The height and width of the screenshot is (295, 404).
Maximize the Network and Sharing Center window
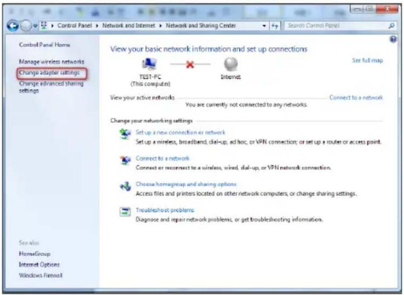tap(369, 9)
